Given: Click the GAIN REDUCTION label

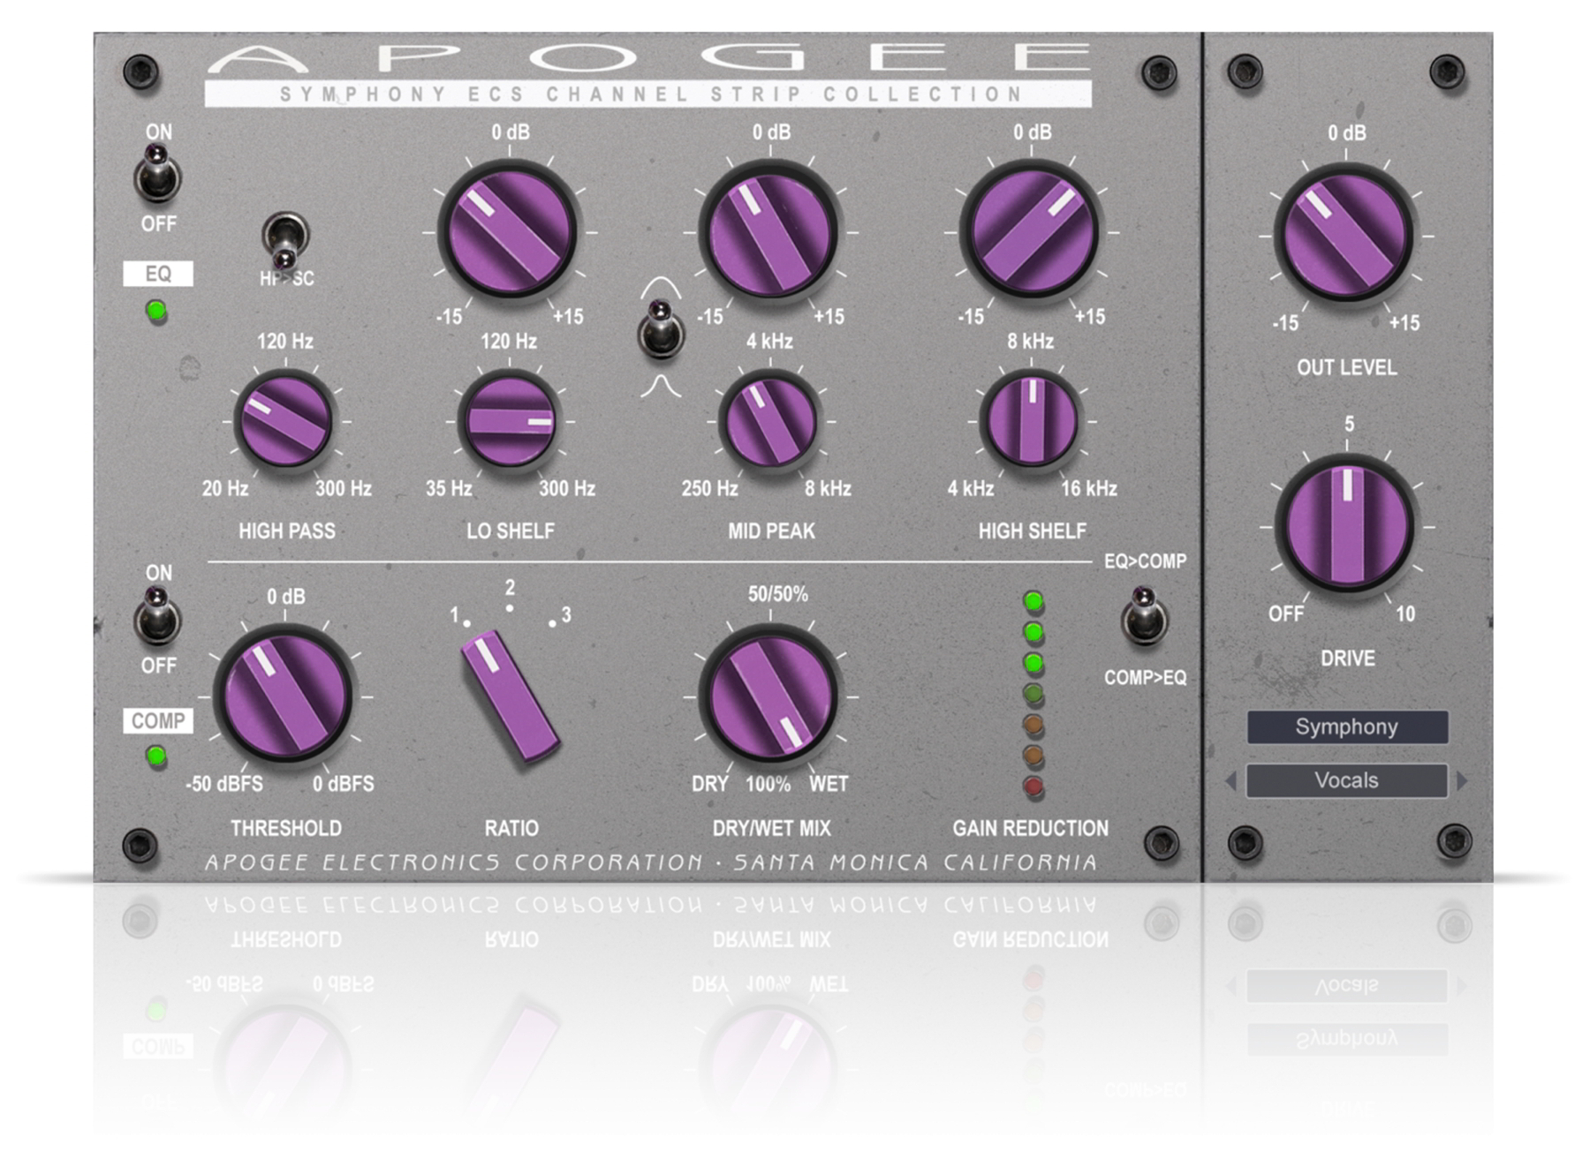Looking at the screenshot, I should point(1030,828).
